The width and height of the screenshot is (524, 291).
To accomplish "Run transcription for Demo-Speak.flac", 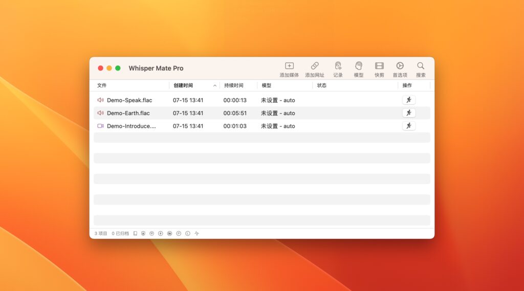I will coord(409,100).
